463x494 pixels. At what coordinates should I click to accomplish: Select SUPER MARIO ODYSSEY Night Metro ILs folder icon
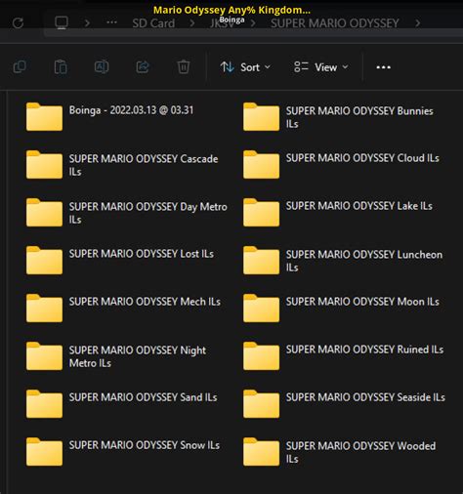(x=44, y=355)
